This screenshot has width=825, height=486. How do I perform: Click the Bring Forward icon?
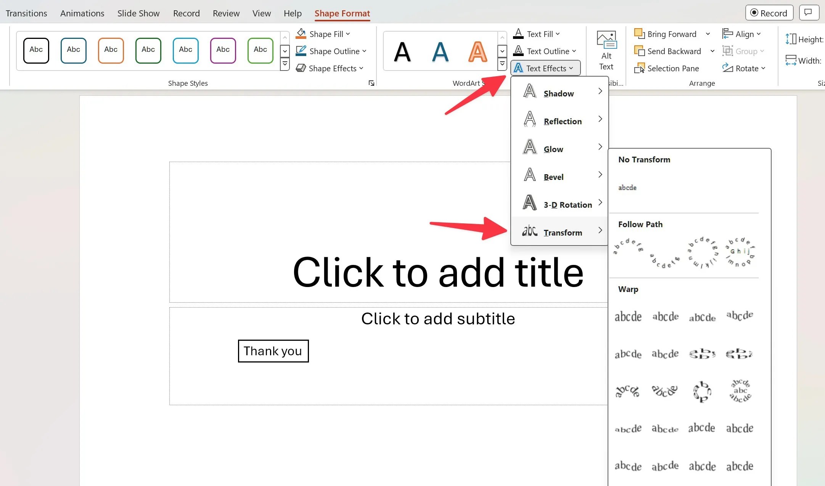tap(639, 34)
